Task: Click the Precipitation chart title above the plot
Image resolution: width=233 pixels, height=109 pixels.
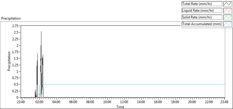Action: [x=11, y=18]
